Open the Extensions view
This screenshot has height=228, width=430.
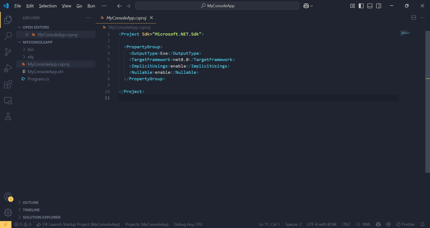coord(8,84)
